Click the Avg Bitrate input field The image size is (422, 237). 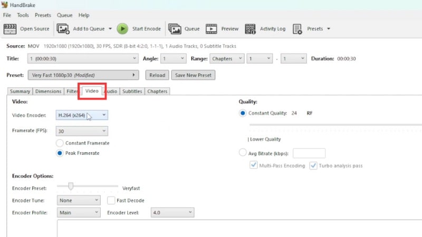pos(309,153)
